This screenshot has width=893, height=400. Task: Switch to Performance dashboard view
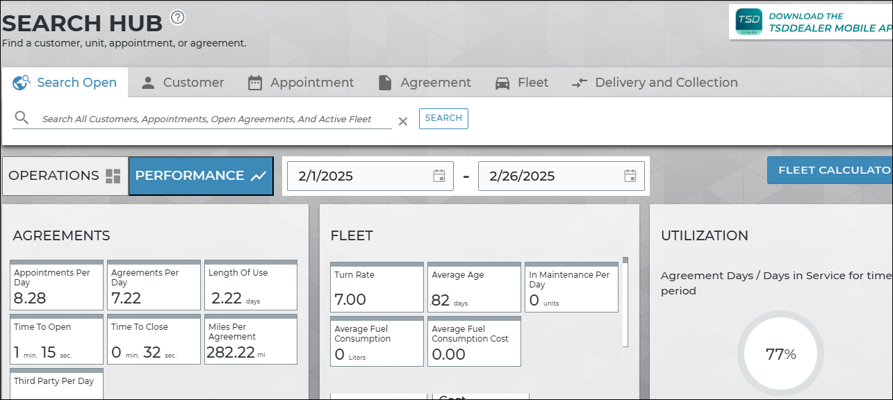click(x=201, y=176)
